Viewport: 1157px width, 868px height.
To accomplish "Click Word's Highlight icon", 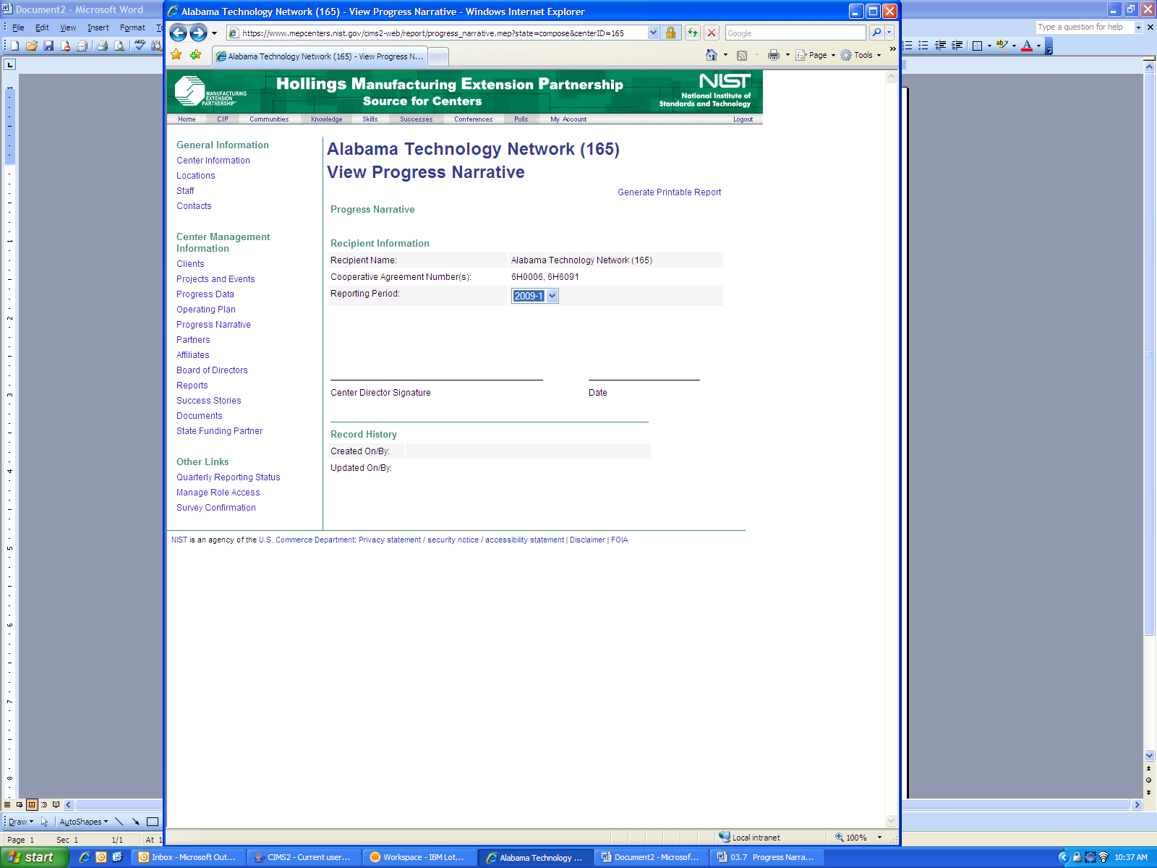I will 1002,46.
